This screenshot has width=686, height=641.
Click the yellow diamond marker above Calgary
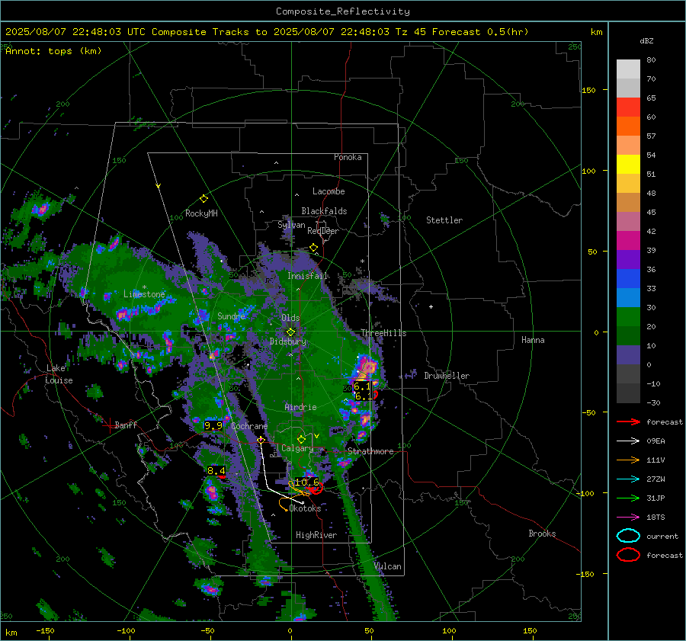301,439
